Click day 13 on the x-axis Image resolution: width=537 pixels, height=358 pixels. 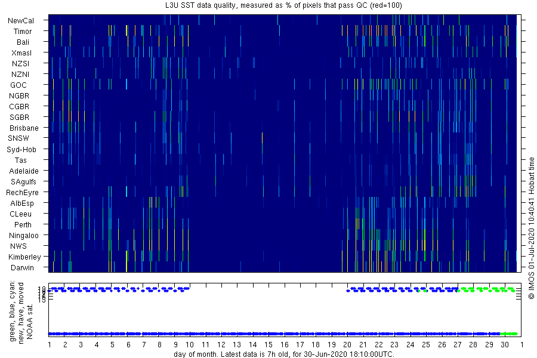coord(237,345)
